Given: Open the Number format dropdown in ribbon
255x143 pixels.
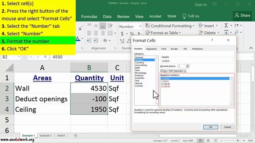Looking at the screenshot, I should pyautogui.click(x=140, y=26).
